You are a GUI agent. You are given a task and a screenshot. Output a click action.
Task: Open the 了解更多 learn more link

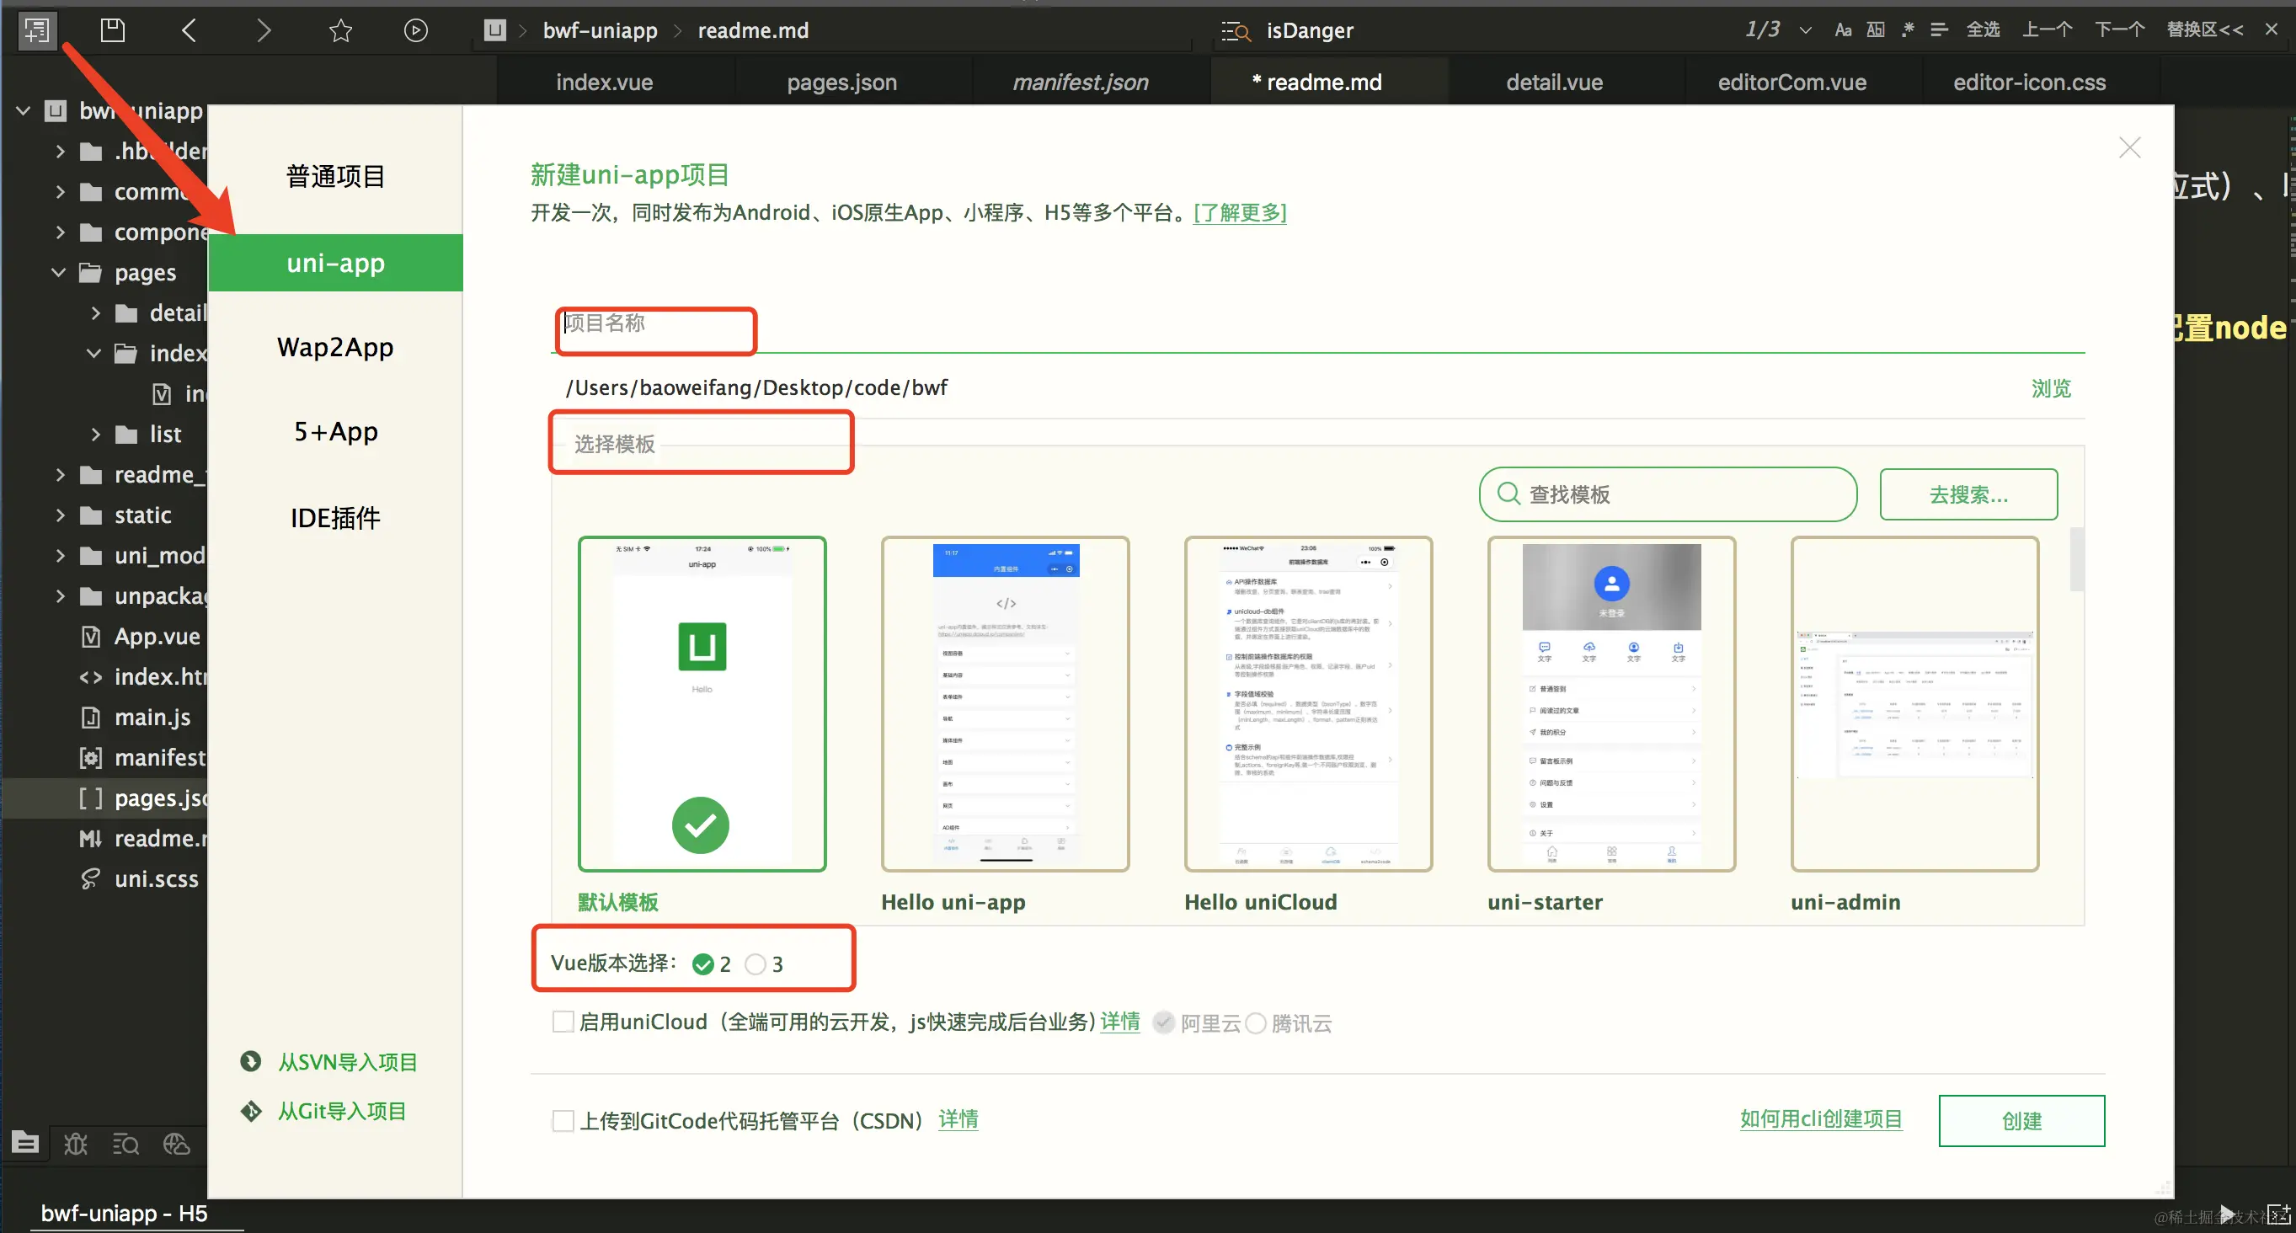click(1239, 212)
